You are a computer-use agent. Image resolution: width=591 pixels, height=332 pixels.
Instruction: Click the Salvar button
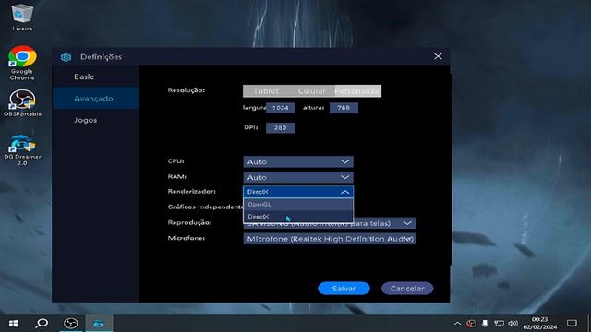[x=344, y=289]
